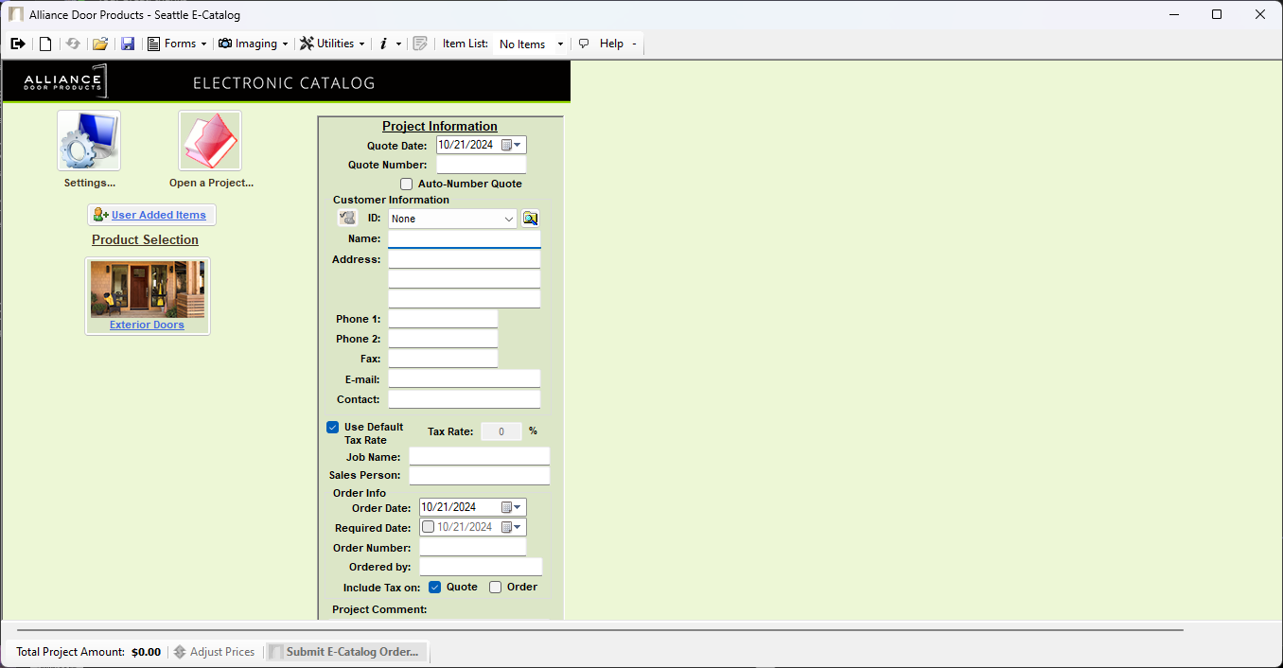Open the Order Date calendar picker
Viewport: 1283px width, 668px height.
coord(512,508)
